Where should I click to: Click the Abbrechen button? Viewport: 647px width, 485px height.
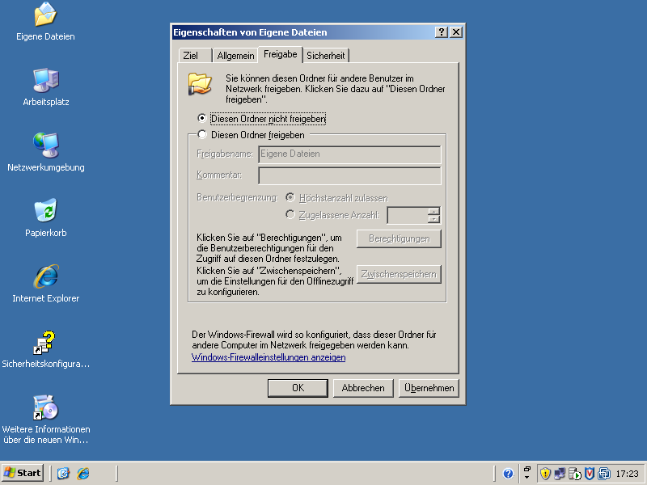[x=363, y=388]
